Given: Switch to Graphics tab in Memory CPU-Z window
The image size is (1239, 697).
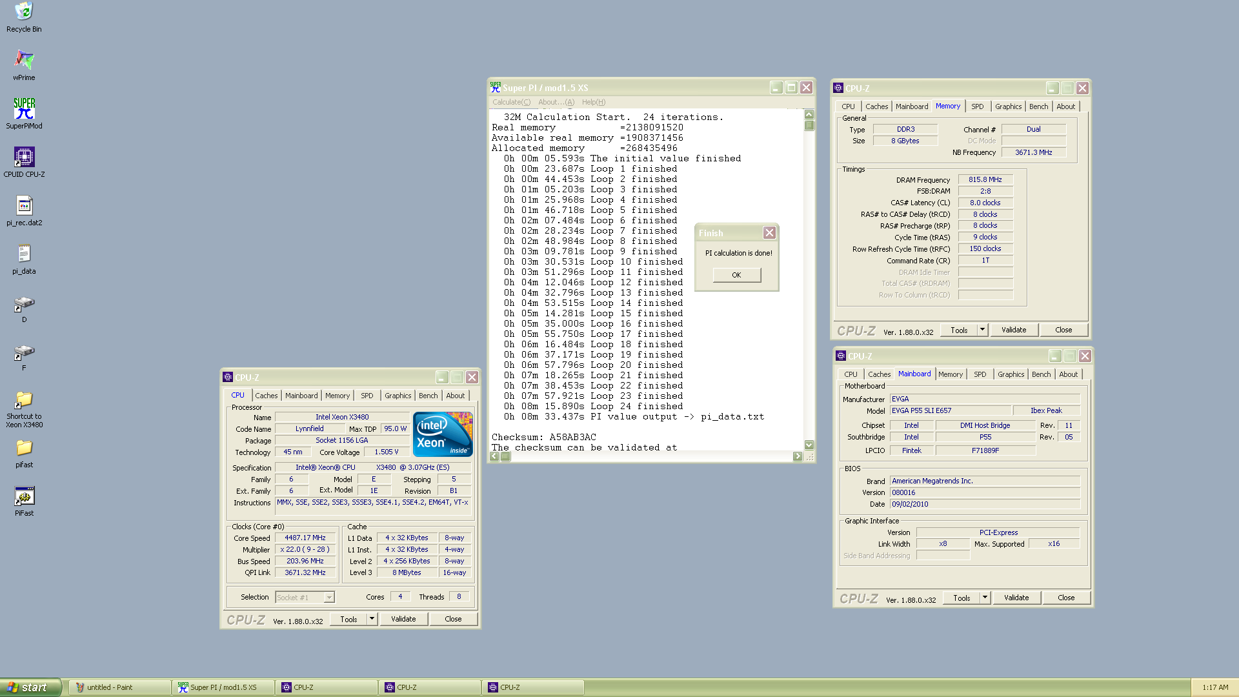Looking at the screenshot, I should pyautogui.click(x=1008, y=106).
